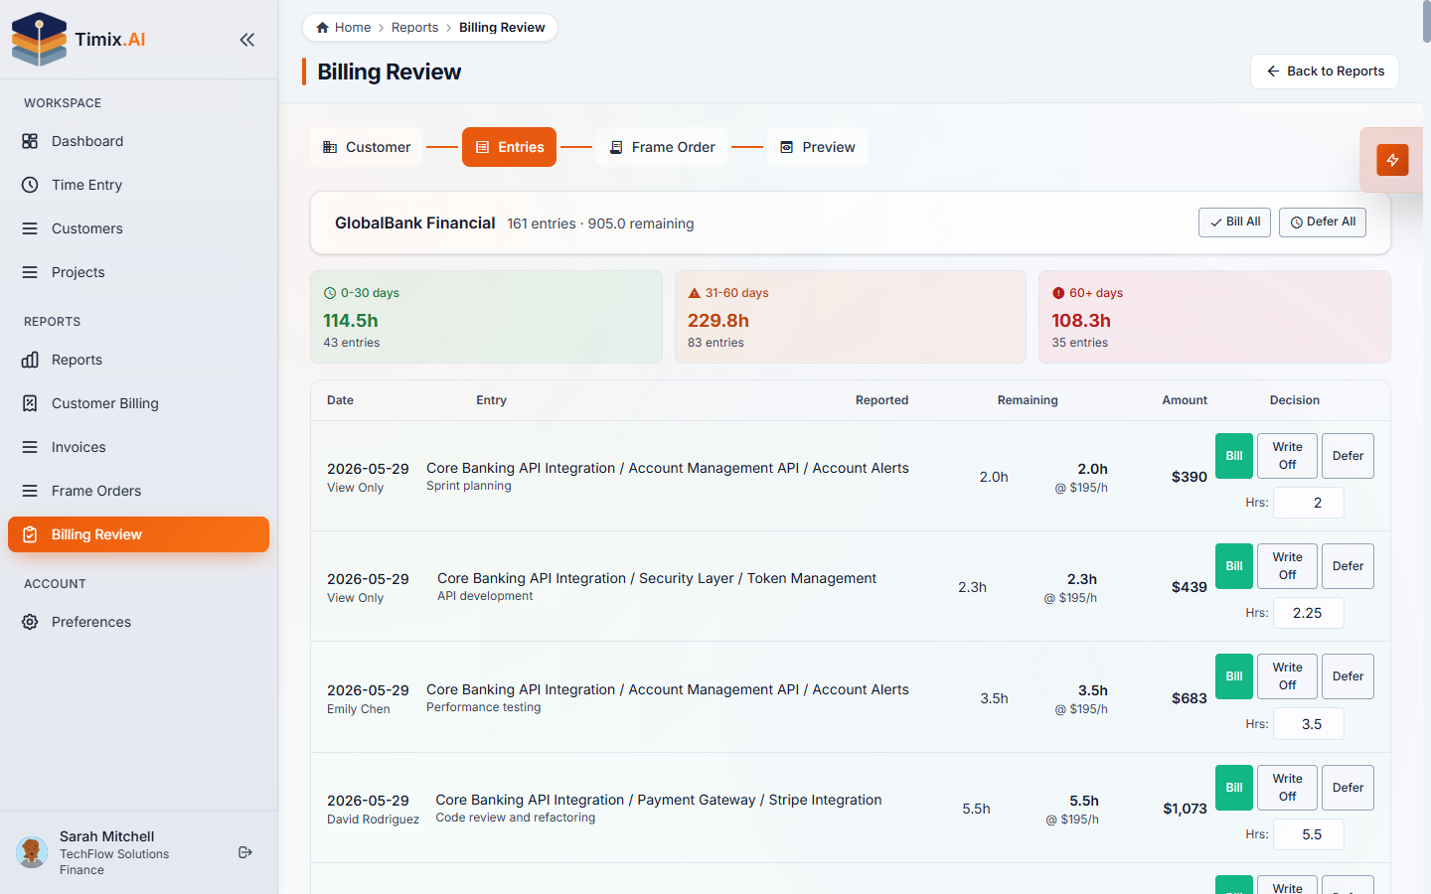Image resolution: width=1431 pixels, height=894 pixels.
Task: Choose Bill for API development entry
Action: (x=1234, y=566)
